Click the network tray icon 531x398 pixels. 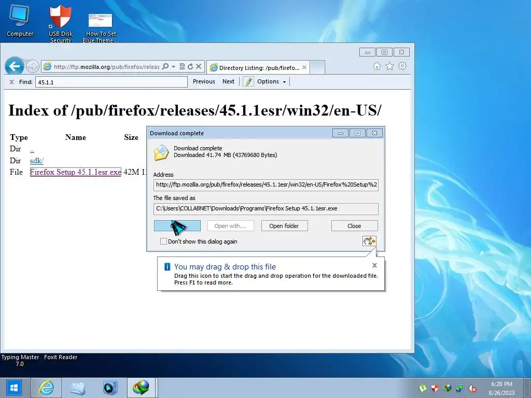pyautogui.click(x=459, y=388)
